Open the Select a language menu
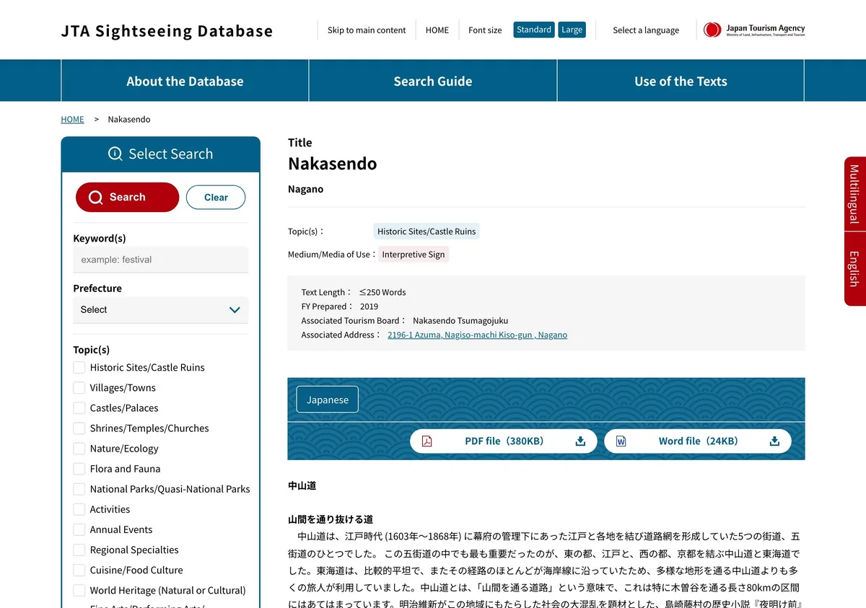The image size is (866, 608). 646,30
